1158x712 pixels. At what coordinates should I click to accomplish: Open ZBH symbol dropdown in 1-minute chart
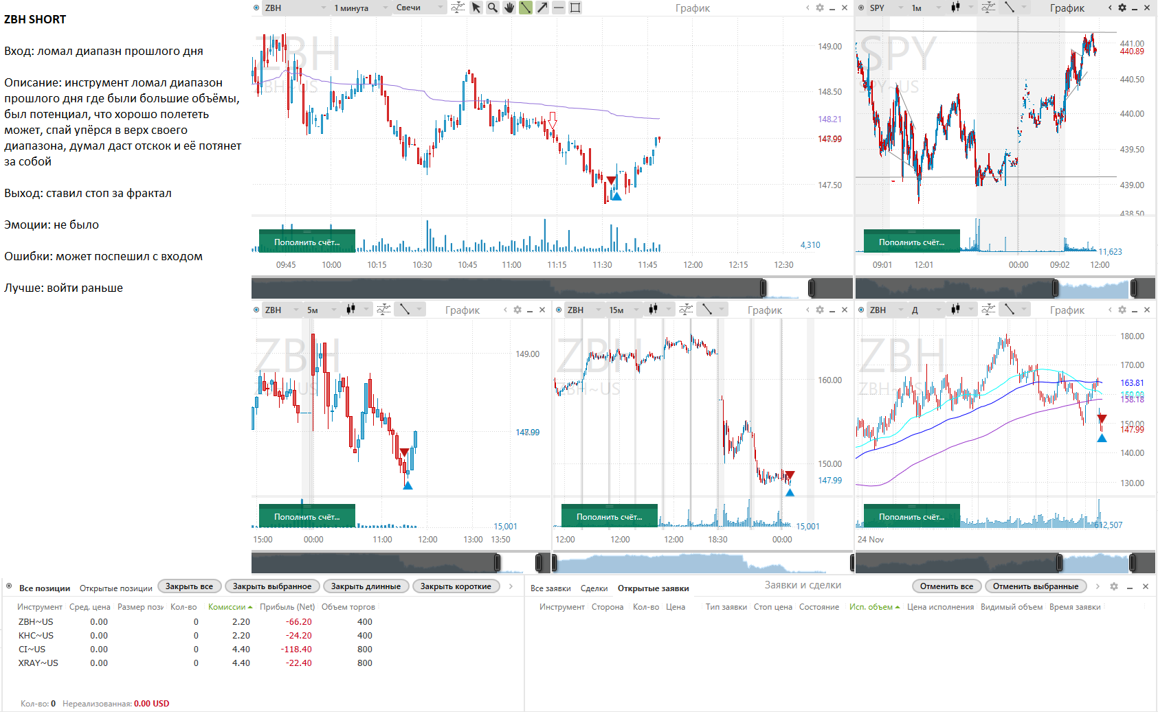[296, 8]
